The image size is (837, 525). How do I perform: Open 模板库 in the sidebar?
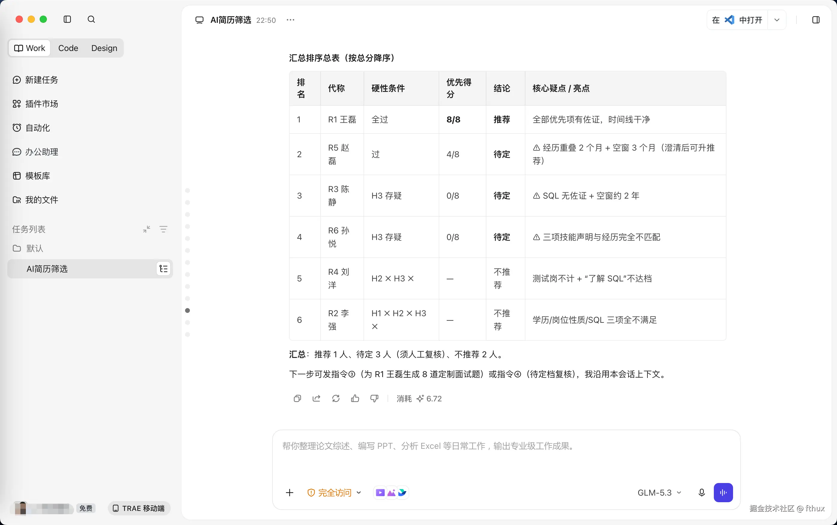(31, 175)
